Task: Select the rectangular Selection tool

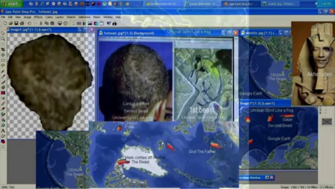Action: 3,60
